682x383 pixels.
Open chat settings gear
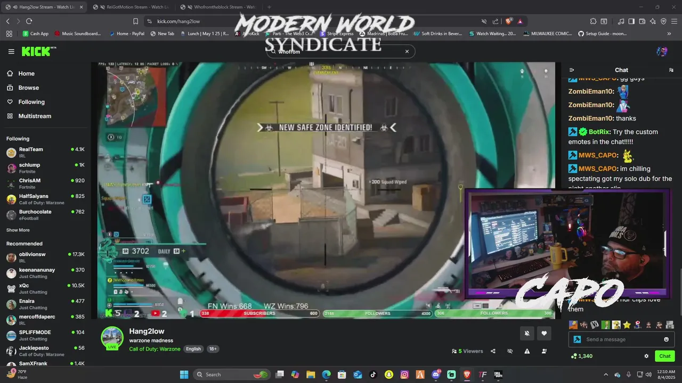coord(646,356)
